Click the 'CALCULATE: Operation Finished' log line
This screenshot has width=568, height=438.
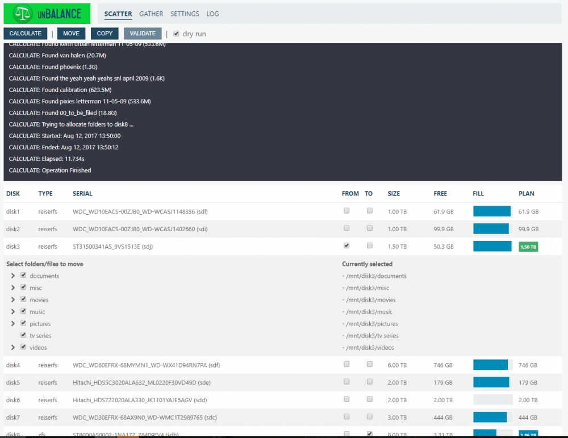pos(50,170)
